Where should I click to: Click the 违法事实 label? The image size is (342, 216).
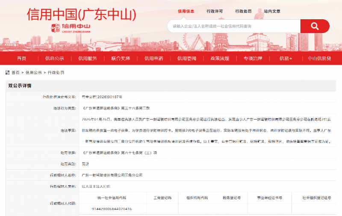(x=68, y=130)
